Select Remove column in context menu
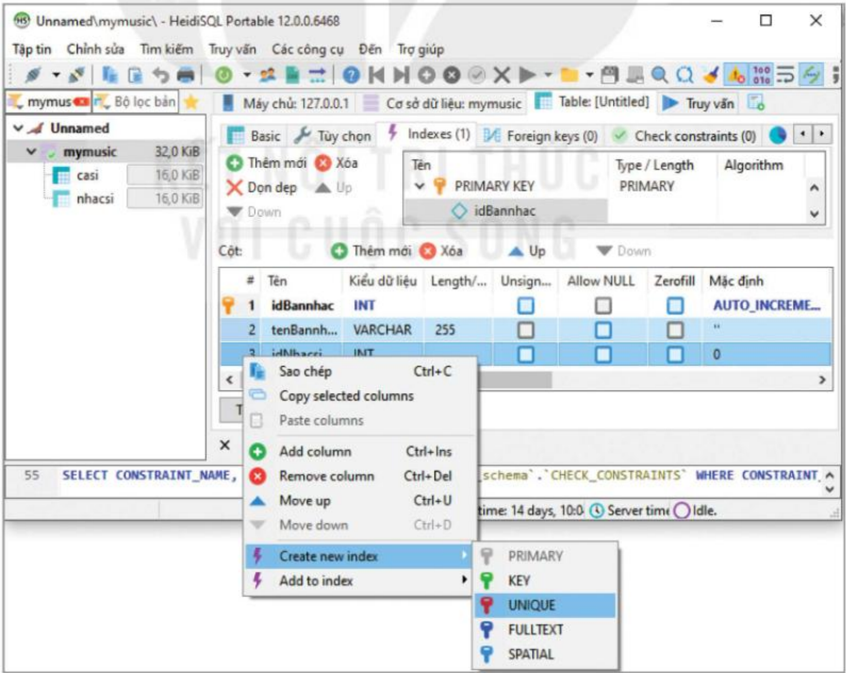 pyautogui.click(x=361, y=476)
